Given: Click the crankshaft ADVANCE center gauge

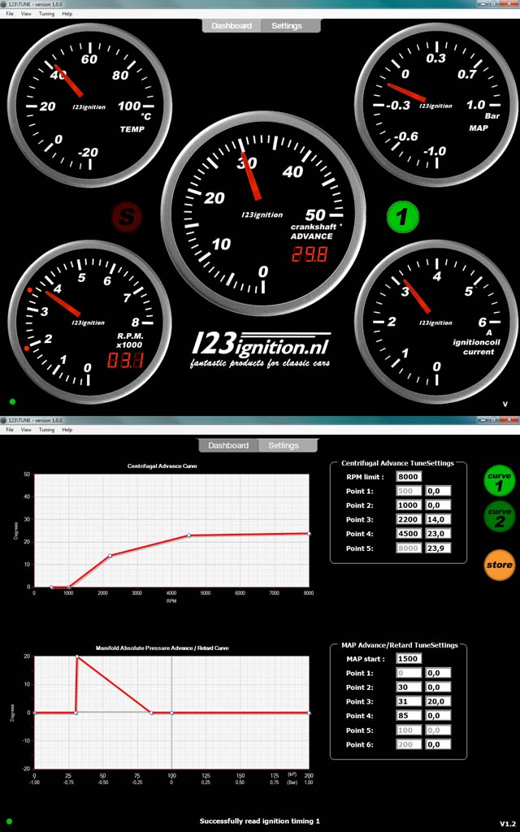Looking at the screenshot, I should pyautogui.click(x=263, y=214).
